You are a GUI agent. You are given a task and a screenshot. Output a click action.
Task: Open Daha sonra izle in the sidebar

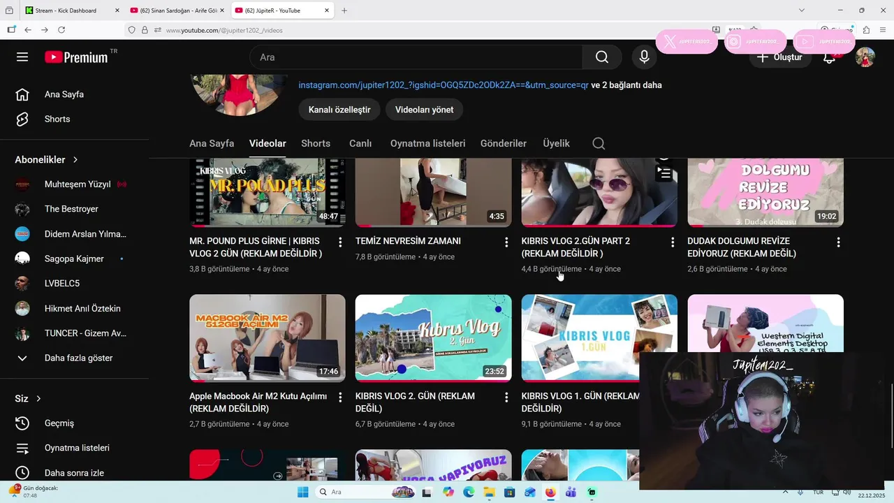click(x=74, y=473)
